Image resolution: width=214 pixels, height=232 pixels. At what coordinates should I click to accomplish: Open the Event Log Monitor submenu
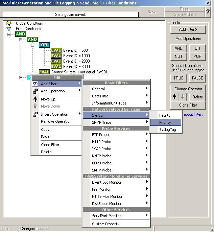pos(116,182)
